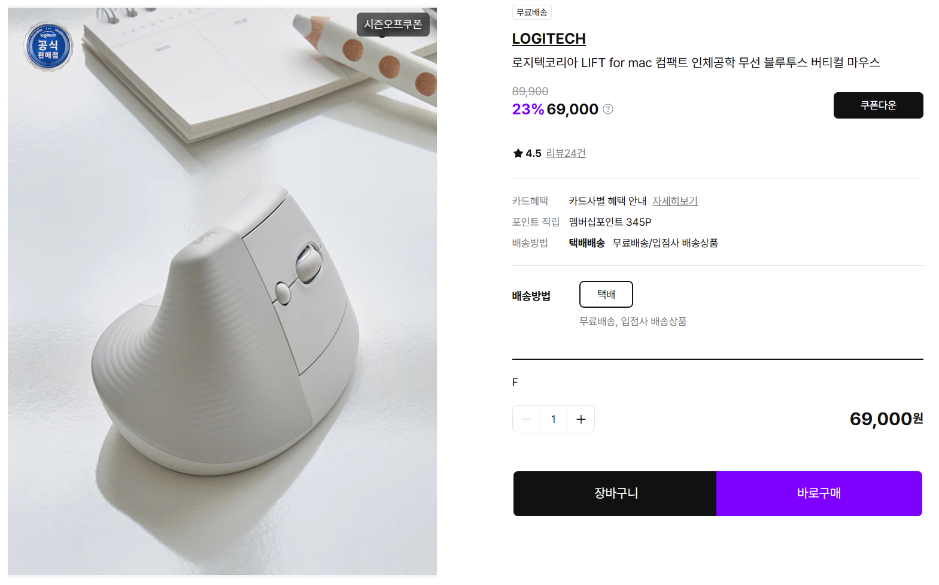Select the 택배 delivery method option
Screen dimensions: 939x585
(606, 294)
